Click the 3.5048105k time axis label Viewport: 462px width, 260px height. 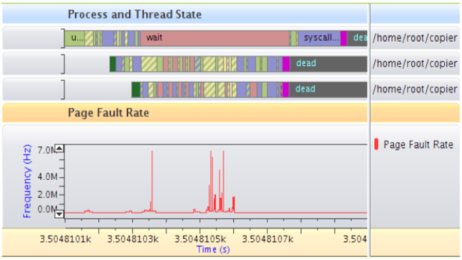tap(200, 239)
